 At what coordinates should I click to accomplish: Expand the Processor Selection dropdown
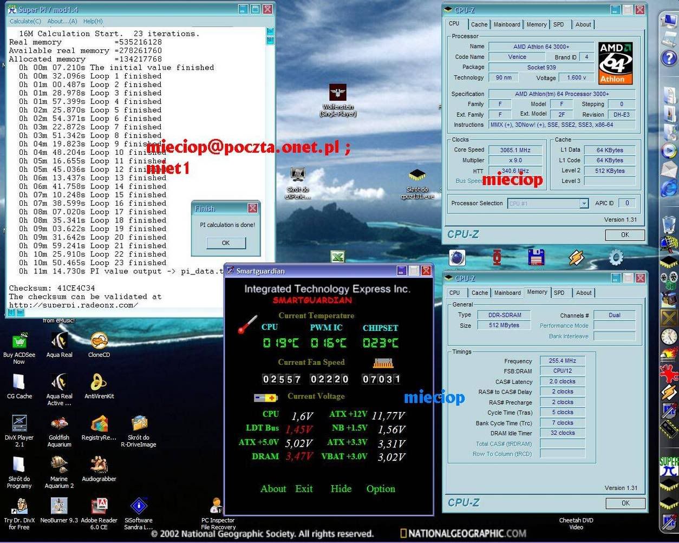pos(584,204)
